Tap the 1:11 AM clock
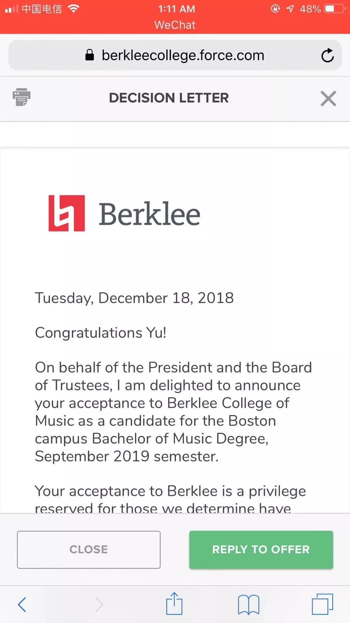Viewport: 350px width, 623px height. click(177, 9)
